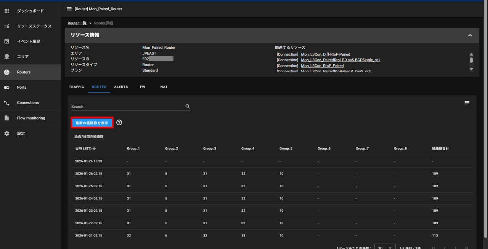Click the related resources scrollbar down arrow

[x=471, y=69]
